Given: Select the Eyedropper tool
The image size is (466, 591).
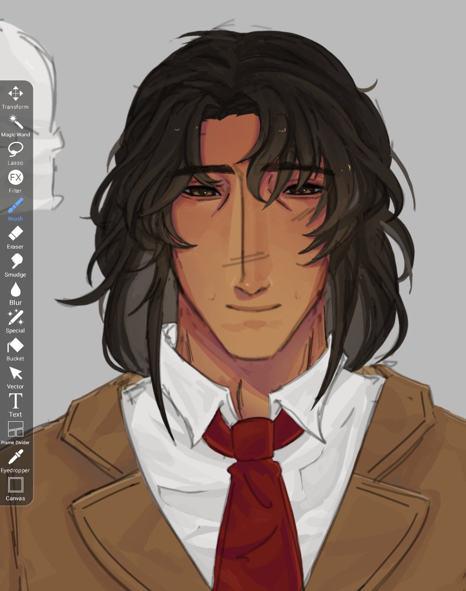Looking at the screenshot, I should 15,462.
